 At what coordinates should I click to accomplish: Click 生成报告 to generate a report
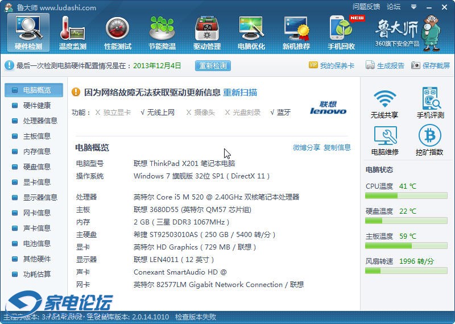pos(385,65)
